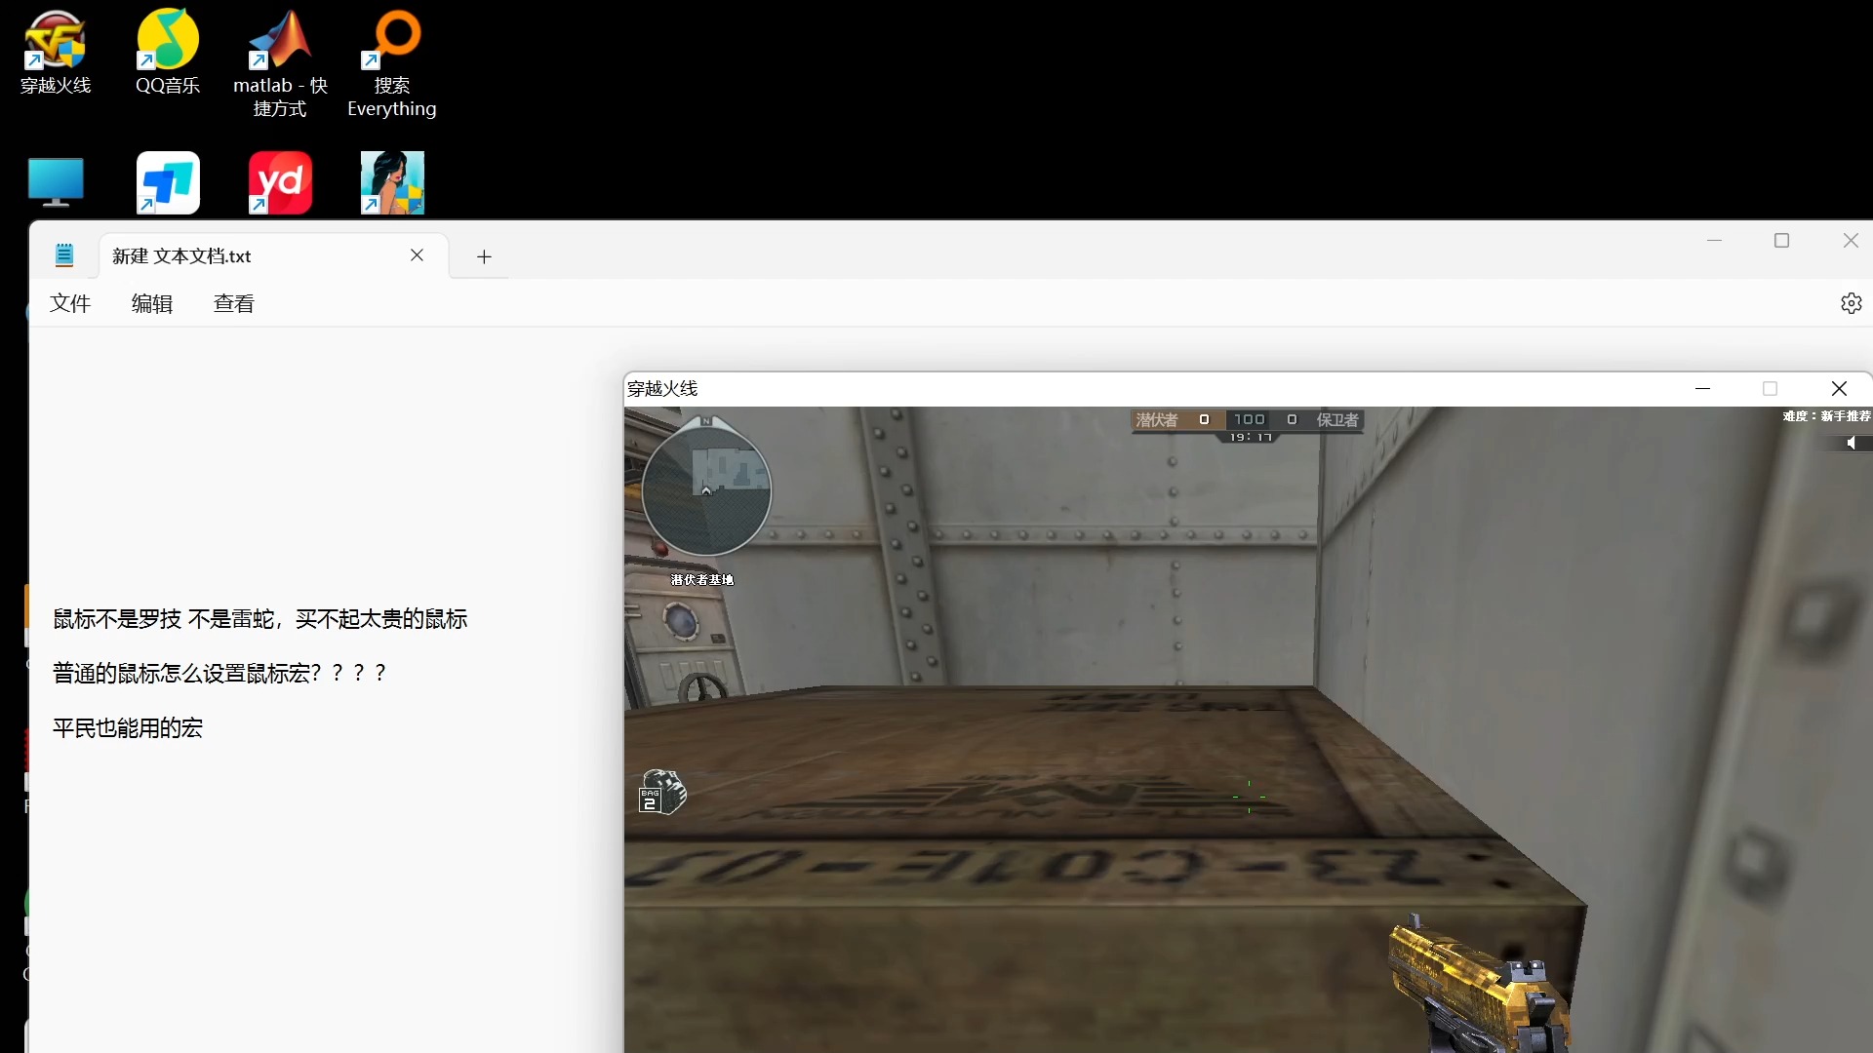Minimize the Notepad window
1873x1053 pixels.
(1714, 240)
